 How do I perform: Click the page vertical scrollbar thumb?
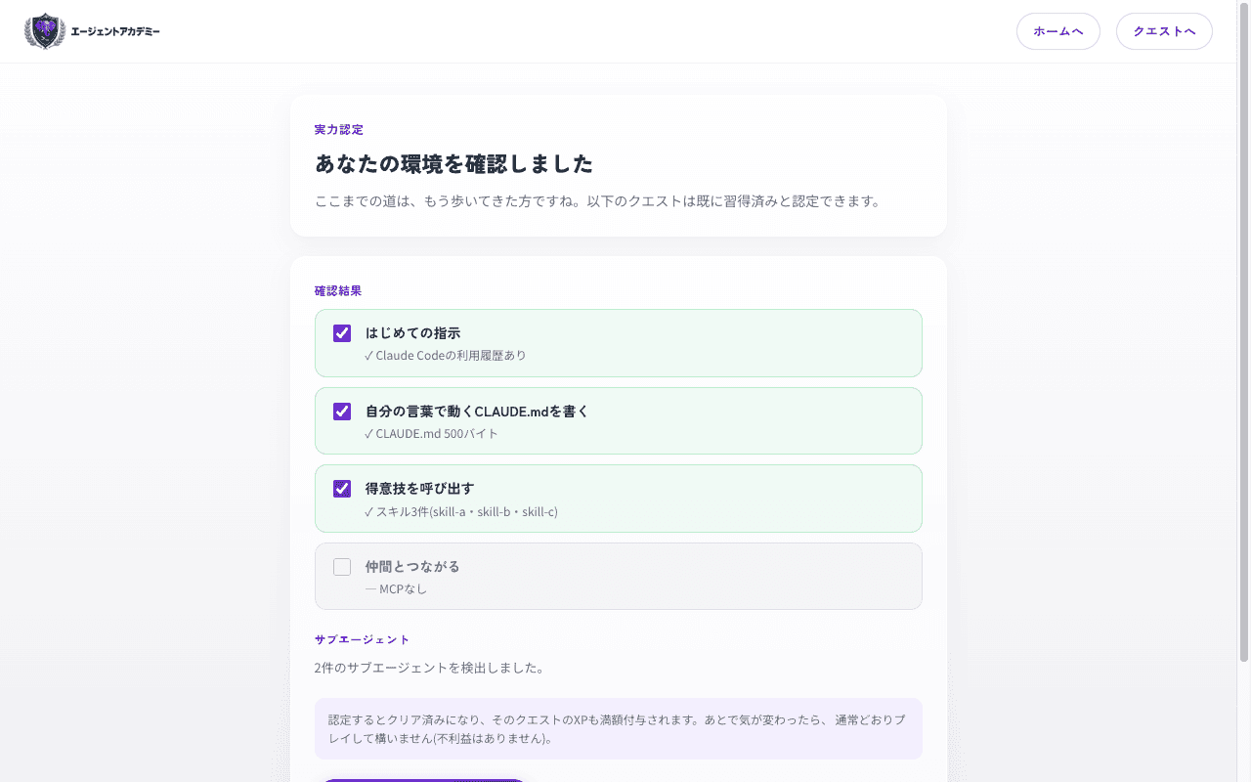(1243, 332)
